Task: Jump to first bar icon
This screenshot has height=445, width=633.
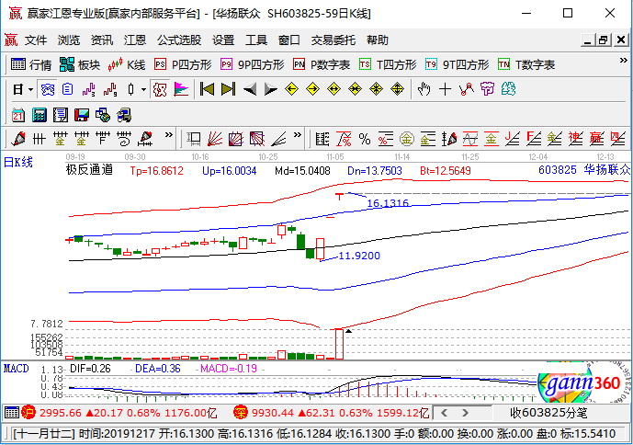Action: (x=207, y=89)
